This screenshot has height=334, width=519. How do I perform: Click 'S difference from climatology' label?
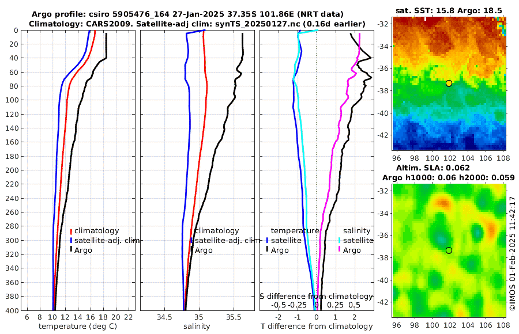coord(316,296)
